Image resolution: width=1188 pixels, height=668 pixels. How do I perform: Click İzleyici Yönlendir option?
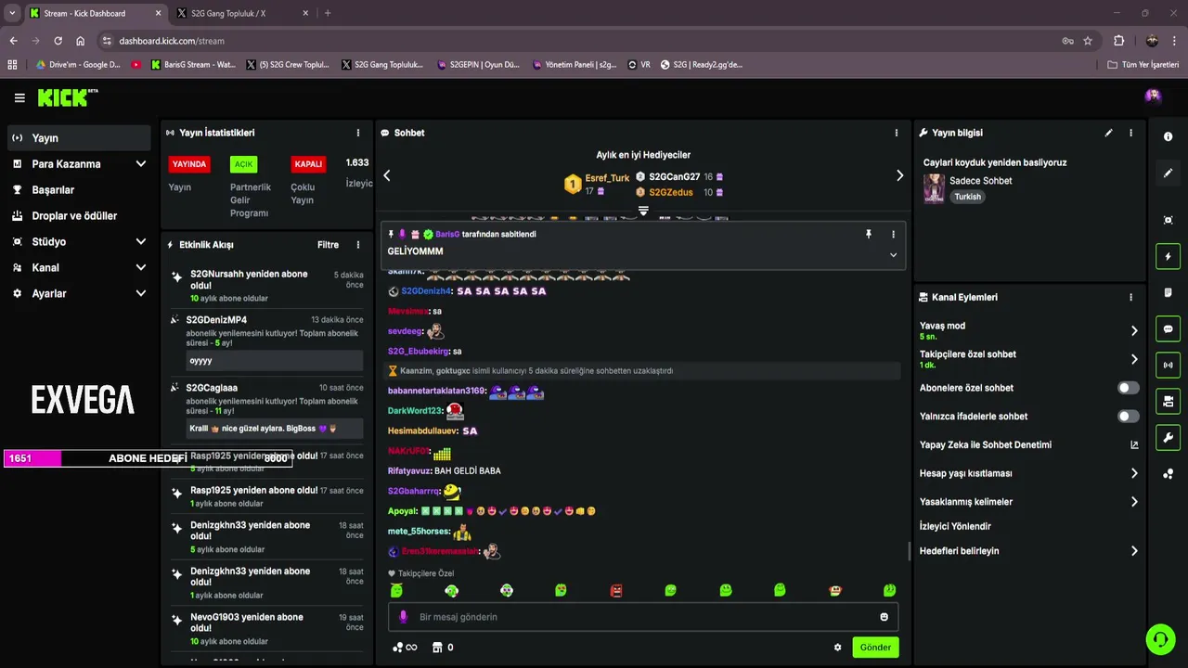(x=954, y=526)
